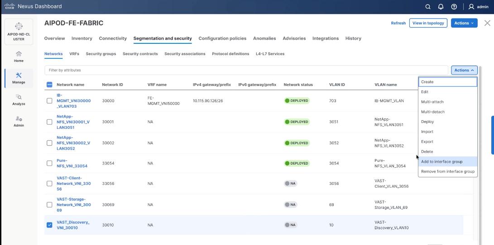Open Pure-NFS_VNI_33054 network link
Screen dimensions: 494x245
tap(72, 163)
